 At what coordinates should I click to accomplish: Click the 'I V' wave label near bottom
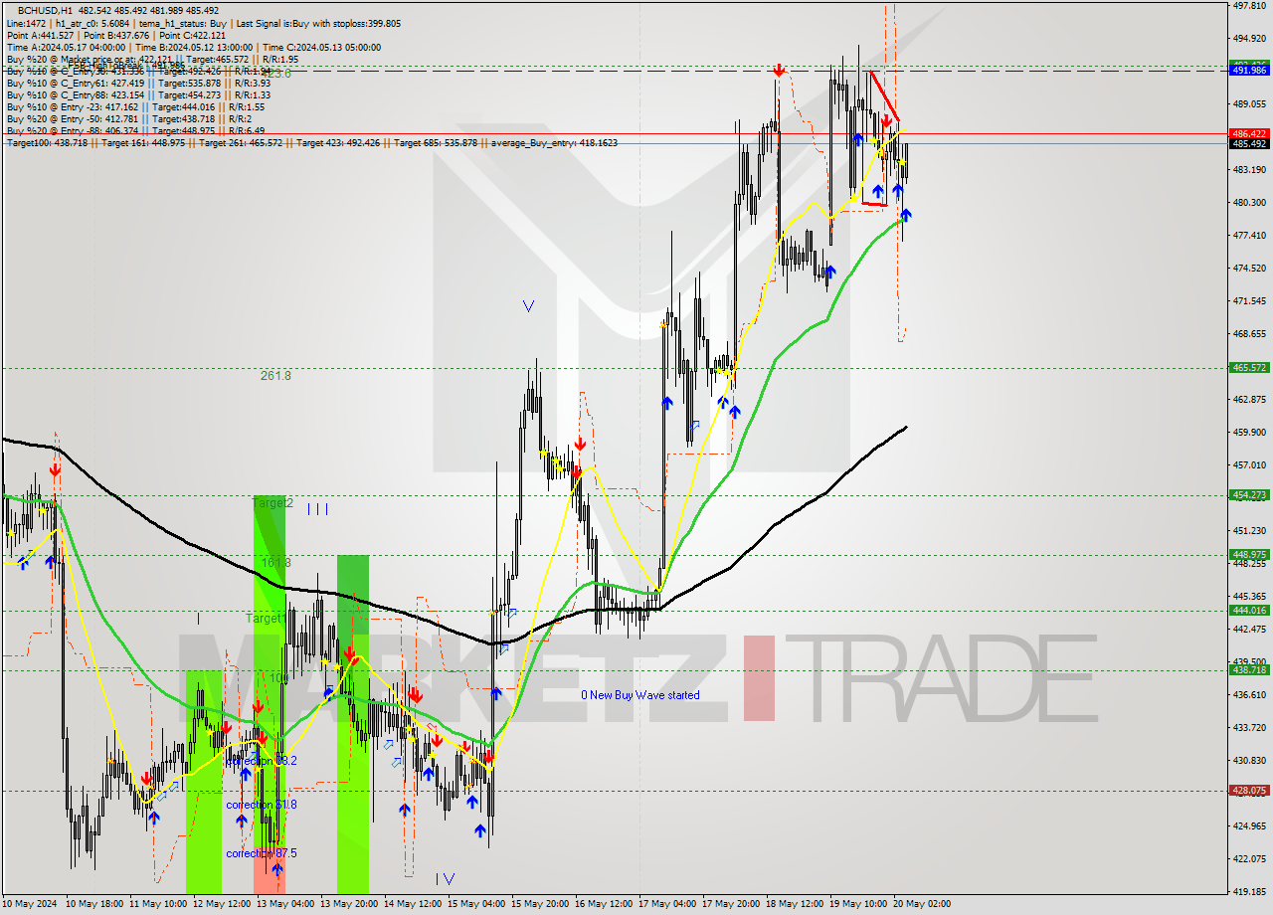445,879
